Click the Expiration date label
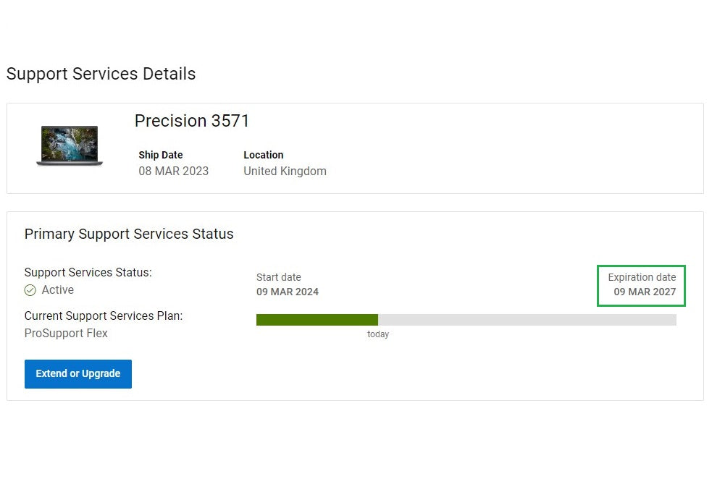The height and width of the screenshot is (487, 712). point(642,277)
